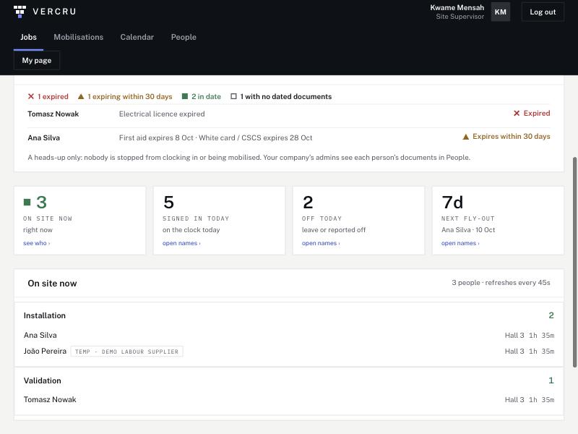Viewport: 578px width, 434px height.
Task: Click the green square in-date icon
Action: [x=185, y=96]
